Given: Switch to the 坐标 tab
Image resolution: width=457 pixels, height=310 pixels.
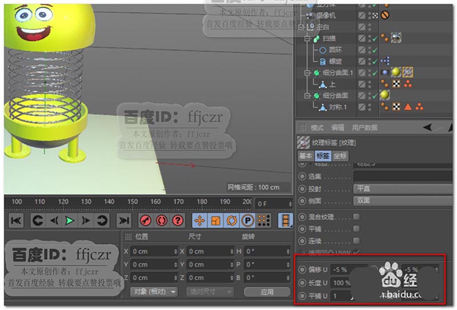Looking at the screenshot, I should click(340, 156).
